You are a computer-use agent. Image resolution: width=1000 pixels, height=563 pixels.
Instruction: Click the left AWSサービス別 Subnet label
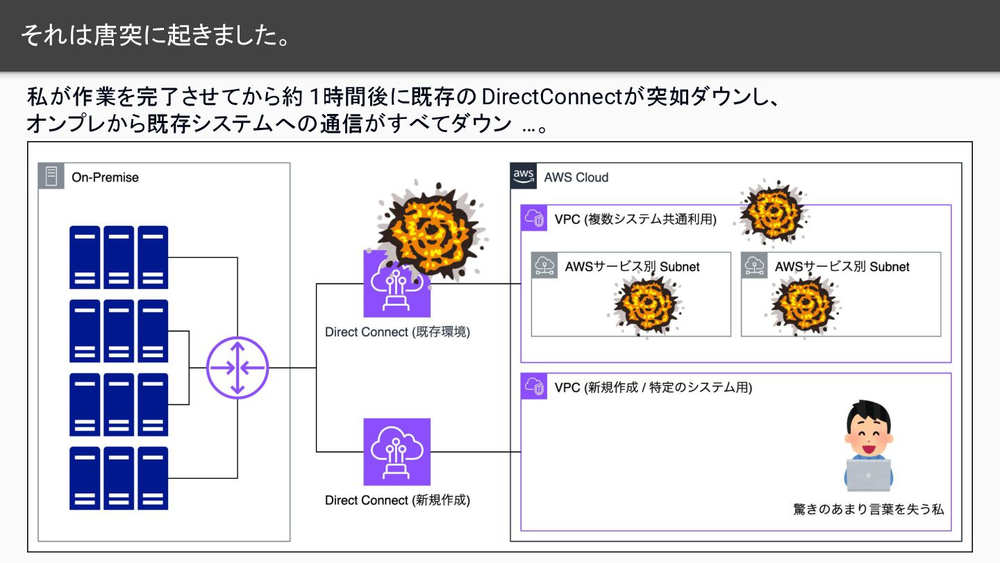click(632, 266)
